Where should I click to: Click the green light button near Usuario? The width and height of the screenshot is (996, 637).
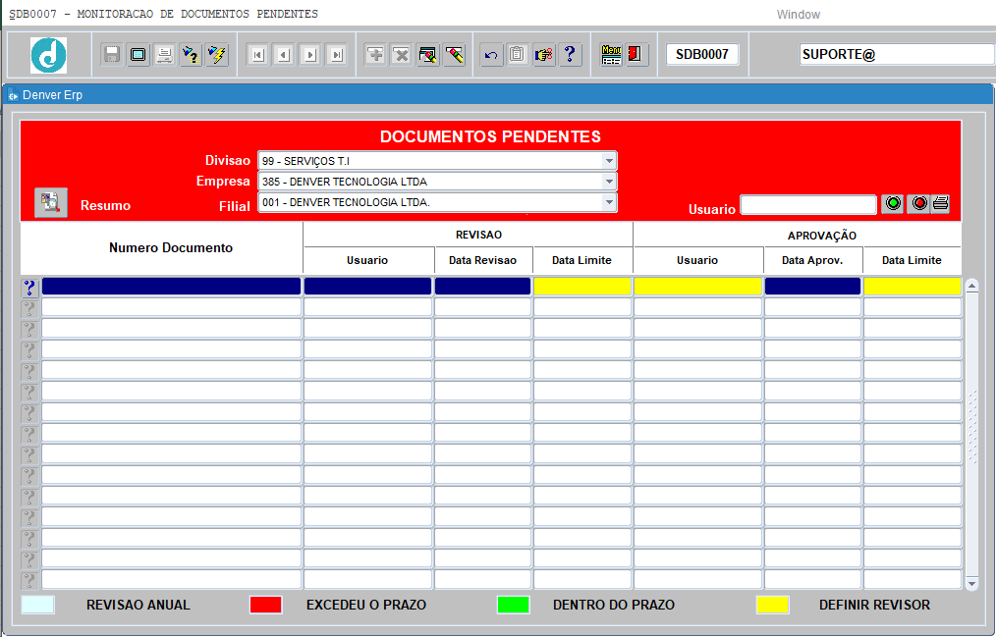893,203
